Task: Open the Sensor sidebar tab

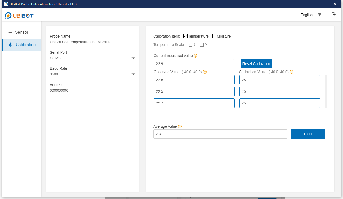Action: pos(22,32)
